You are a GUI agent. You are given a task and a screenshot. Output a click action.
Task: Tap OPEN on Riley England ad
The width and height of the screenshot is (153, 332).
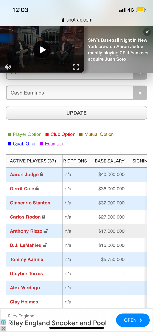pos(133,320)
